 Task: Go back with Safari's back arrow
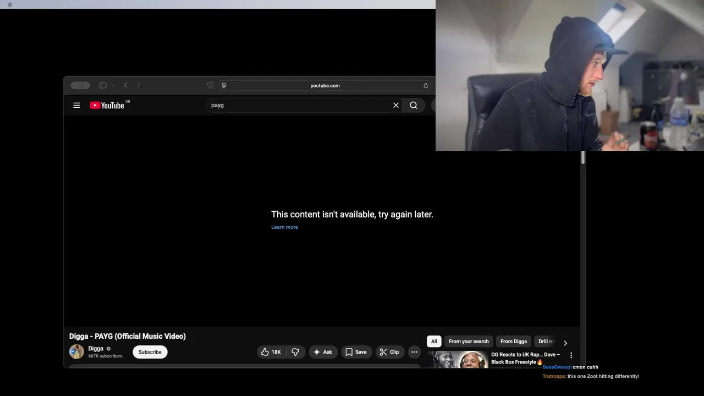tap(125, 85)
